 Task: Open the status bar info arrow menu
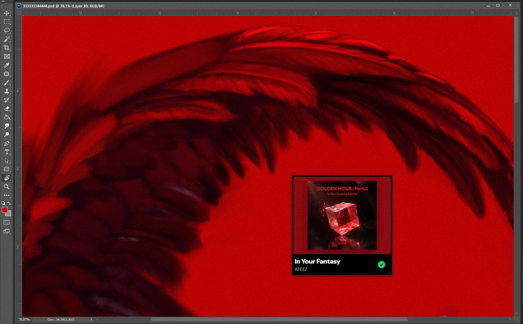(91, 320)
